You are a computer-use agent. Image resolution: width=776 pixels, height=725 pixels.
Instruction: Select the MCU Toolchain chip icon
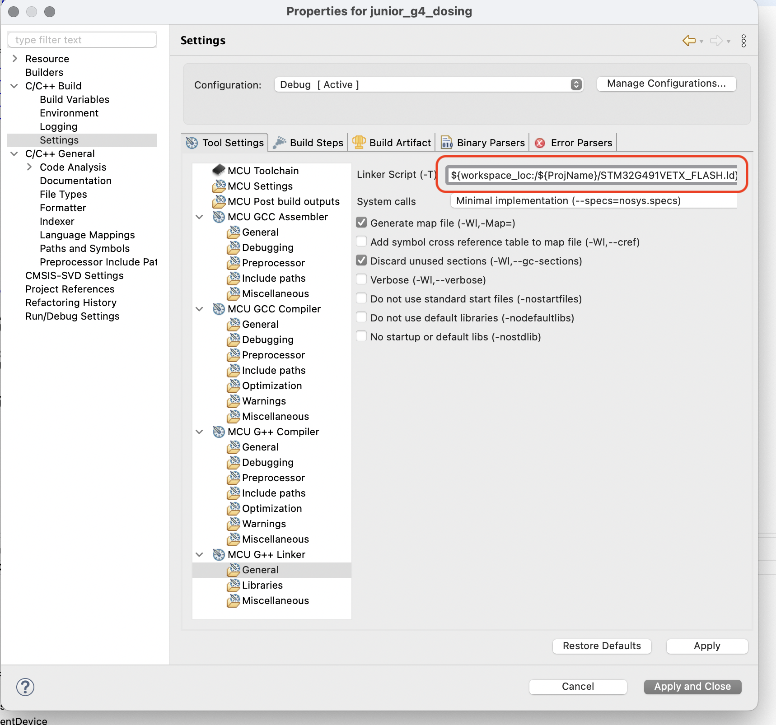[x=219, y=170]
